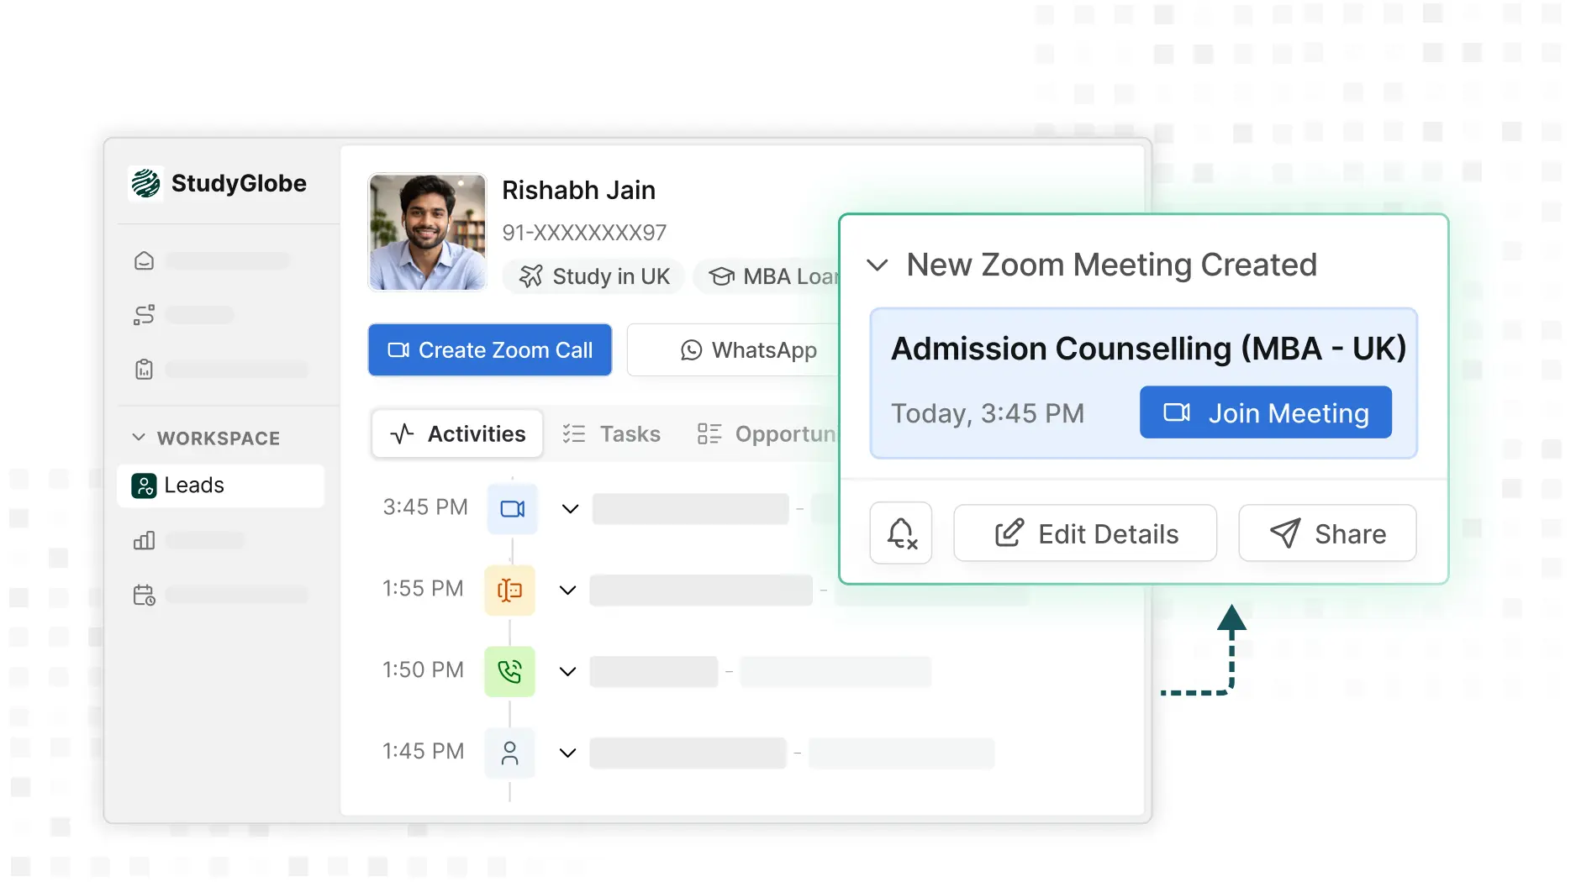Expand the 1:50 PM activity entry
1576x882 pixels.
[x=567, y=671]
